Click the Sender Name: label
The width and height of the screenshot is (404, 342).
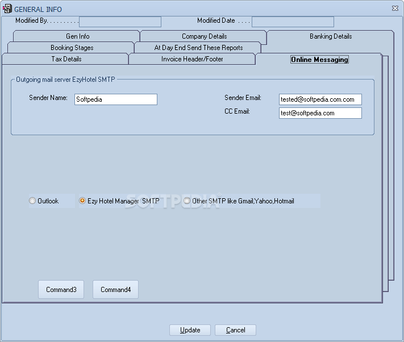(x=48, y=98)
